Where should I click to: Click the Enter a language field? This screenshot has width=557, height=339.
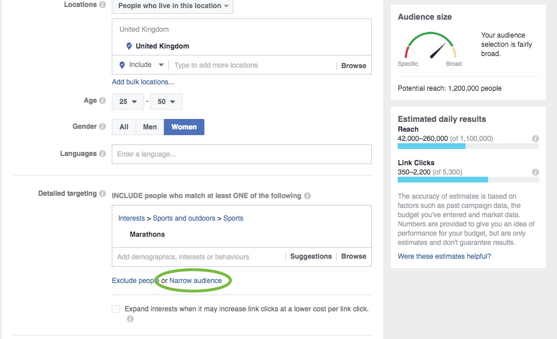241,154
